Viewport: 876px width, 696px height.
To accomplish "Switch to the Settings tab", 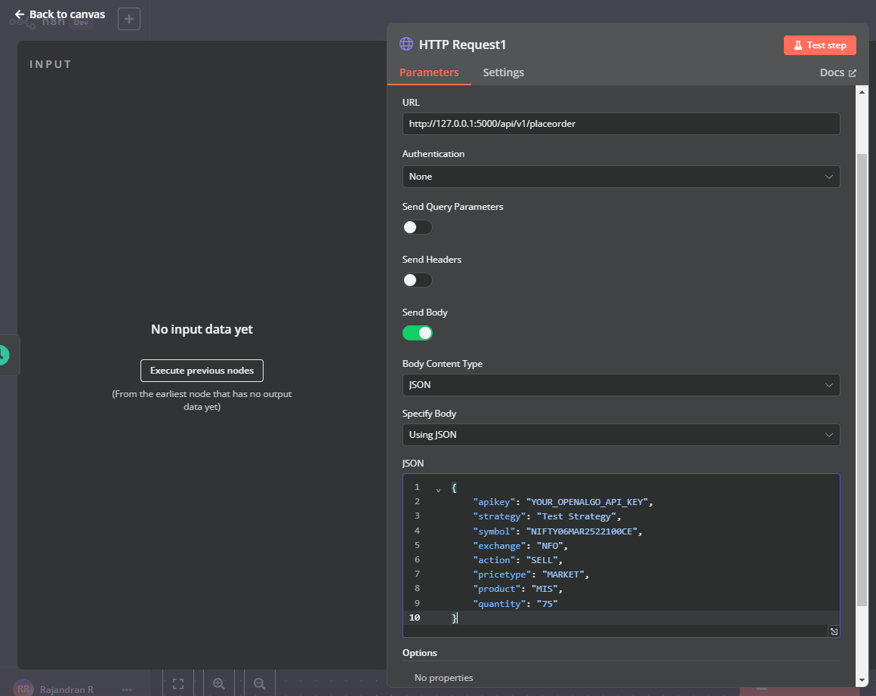I will pyautogui.click(x=503, y=72).
